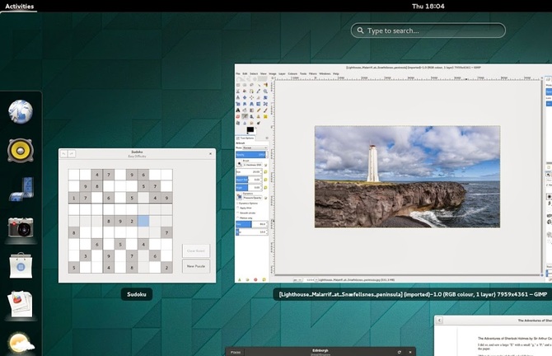The image size is (552, 356).
Task: Select the Clone stamp tool in GIMP
Action: click(259, 116)
